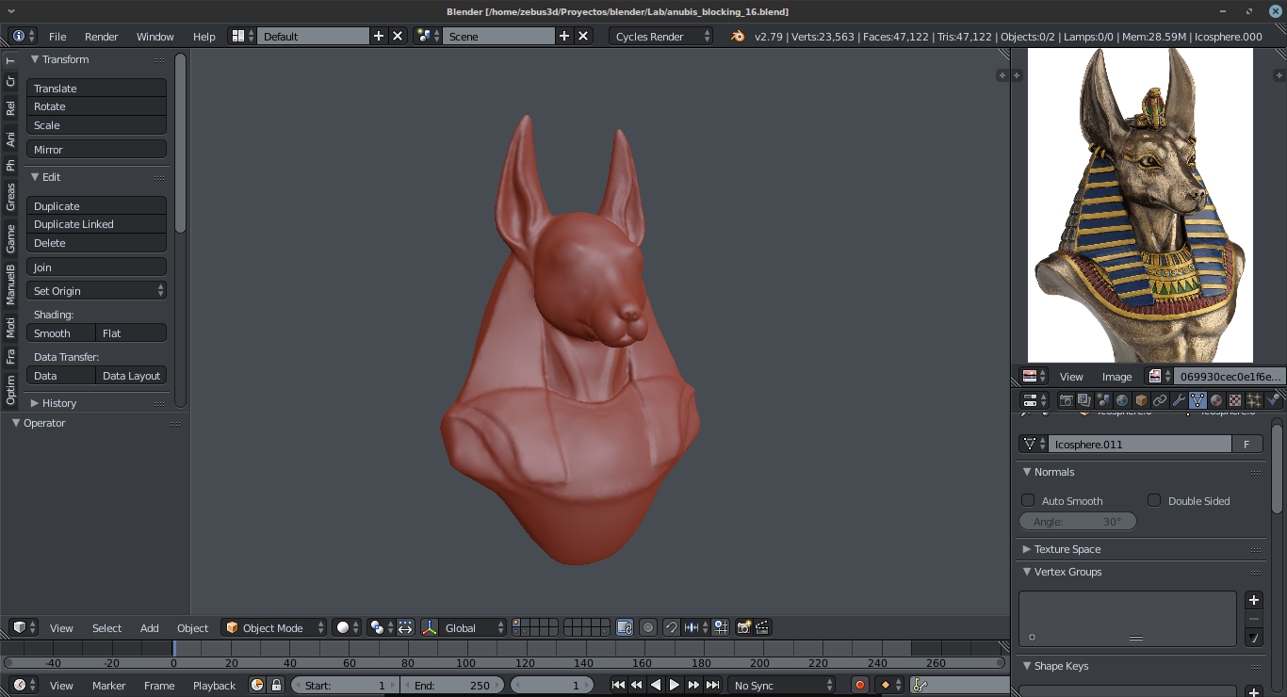Click the End frame field

[x=451, y=685]
